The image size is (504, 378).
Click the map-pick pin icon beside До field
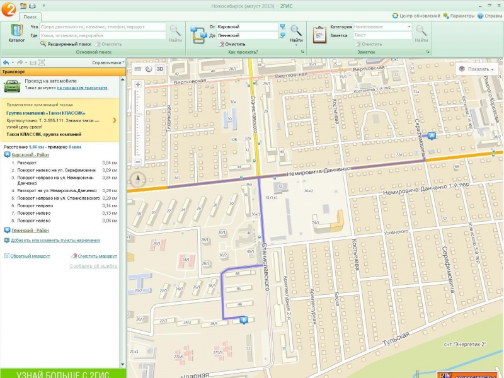tap(282, 35)
